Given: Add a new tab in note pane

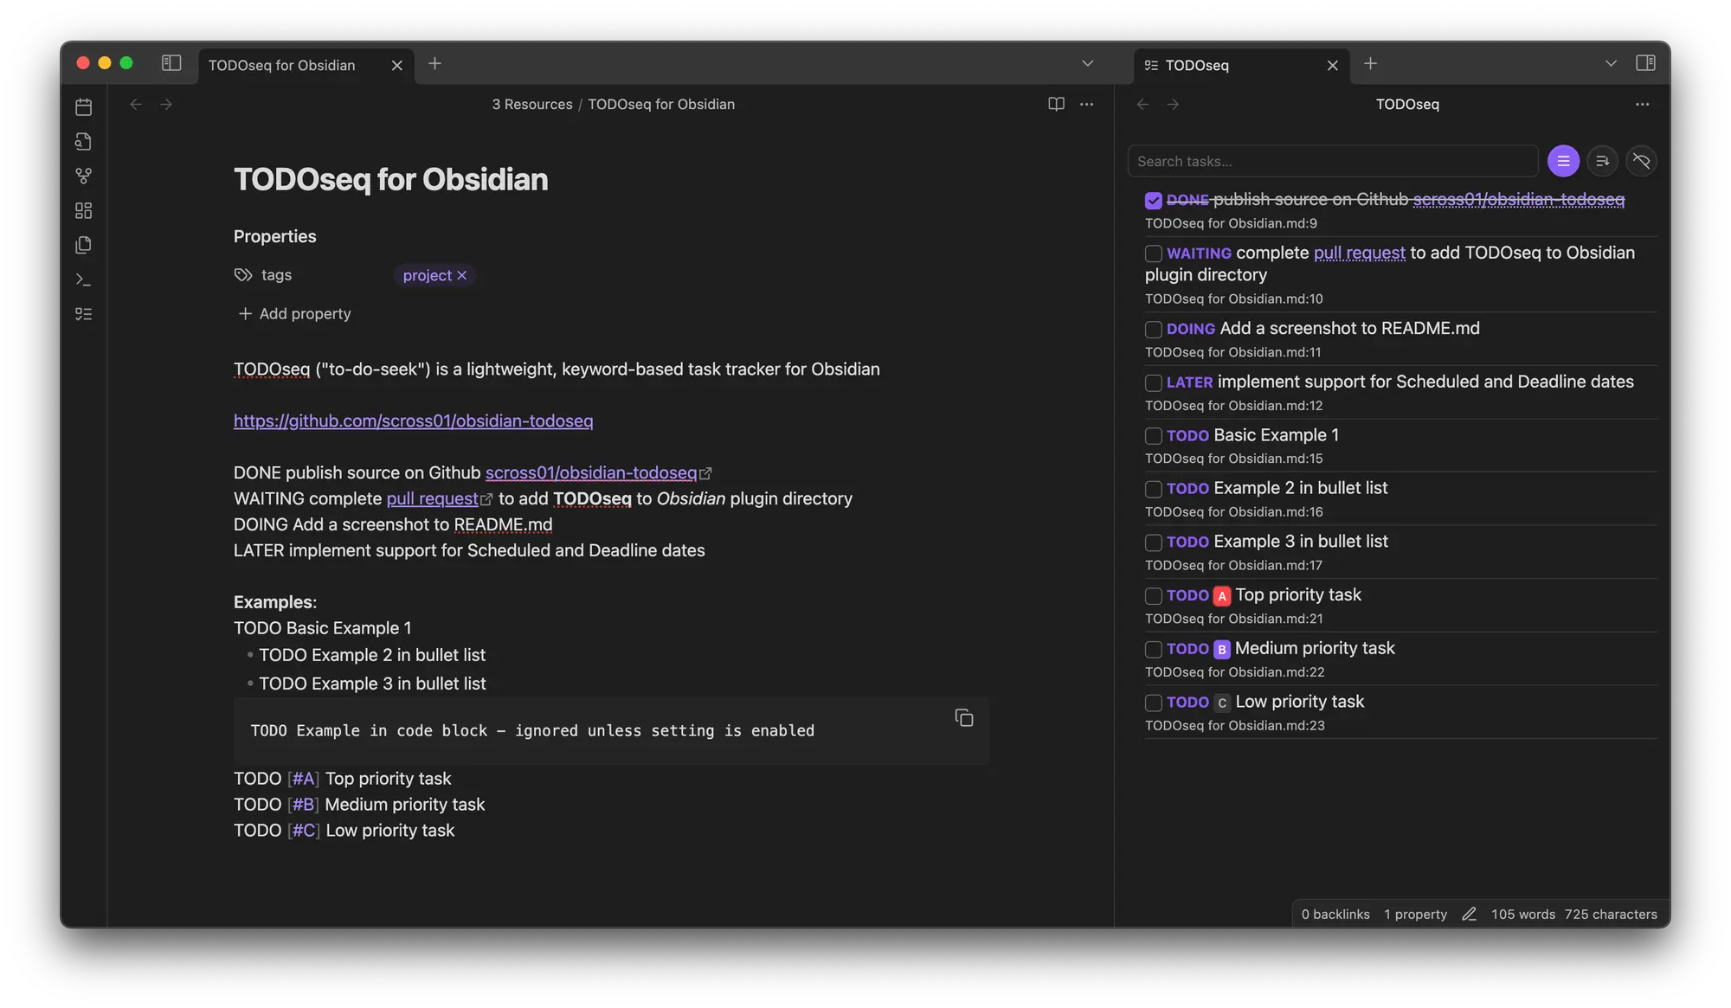Looking at the screenshot, I should click(x=434, y=64).
